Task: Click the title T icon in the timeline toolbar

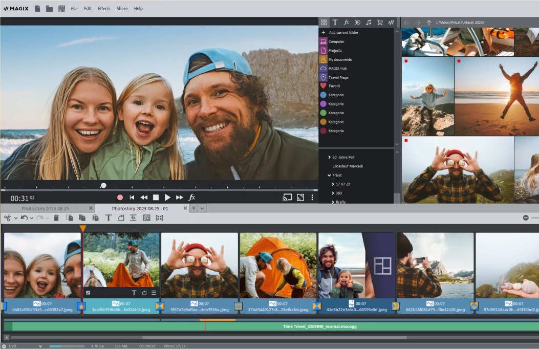Action: (x=109, y=218)
